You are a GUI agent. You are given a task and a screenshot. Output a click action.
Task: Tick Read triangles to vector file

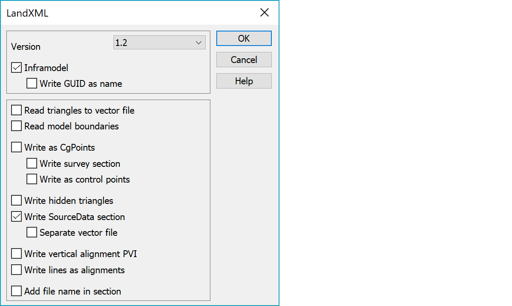click(17, 110)
